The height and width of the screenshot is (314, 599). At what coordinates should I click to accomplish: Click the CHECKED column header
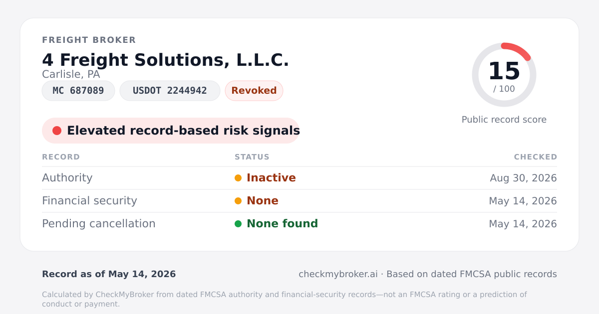(x=536, y=157)
